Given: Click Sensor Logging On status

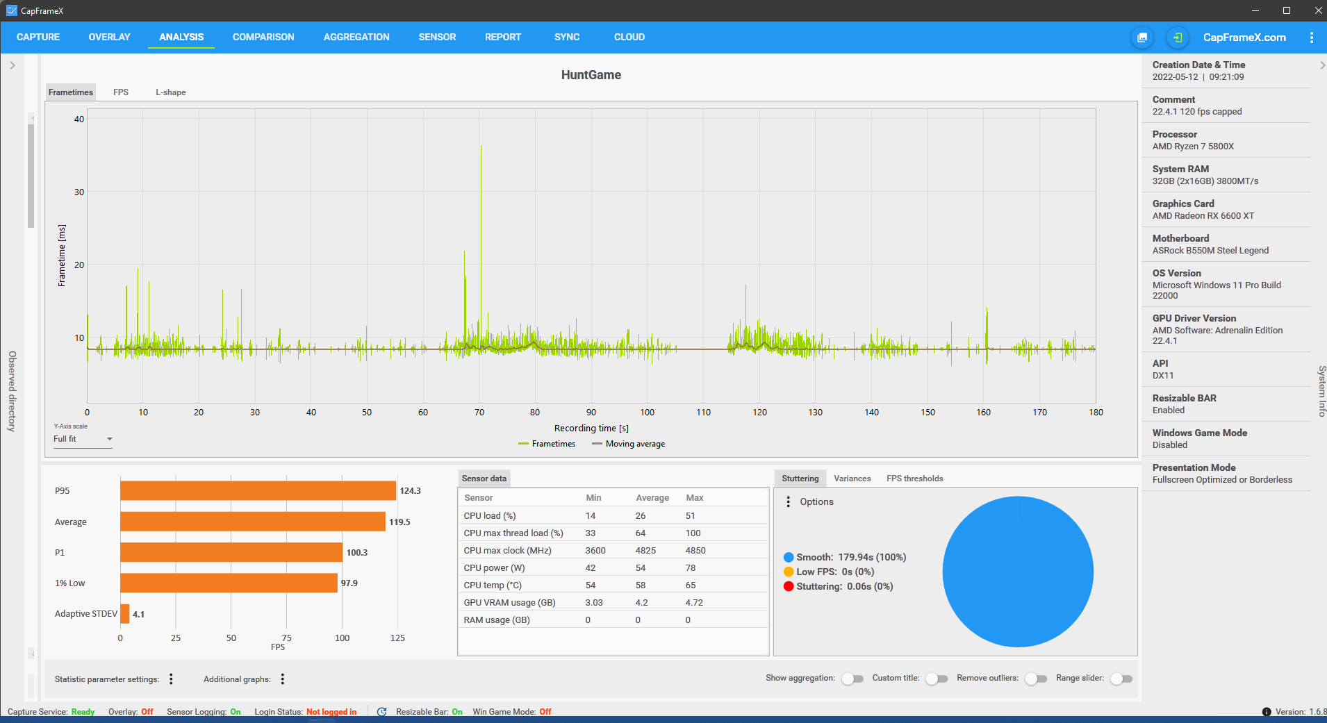Looking at the screenshot, I should tap(204, 712).
